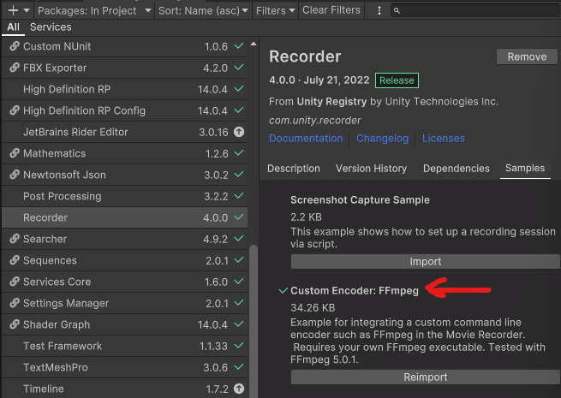Open the Sort: Name (asc) dropdown

coord(203,10)
